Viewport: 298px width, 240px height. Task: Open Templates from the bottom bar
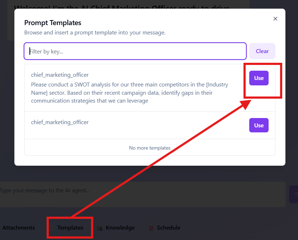point(70,227)
